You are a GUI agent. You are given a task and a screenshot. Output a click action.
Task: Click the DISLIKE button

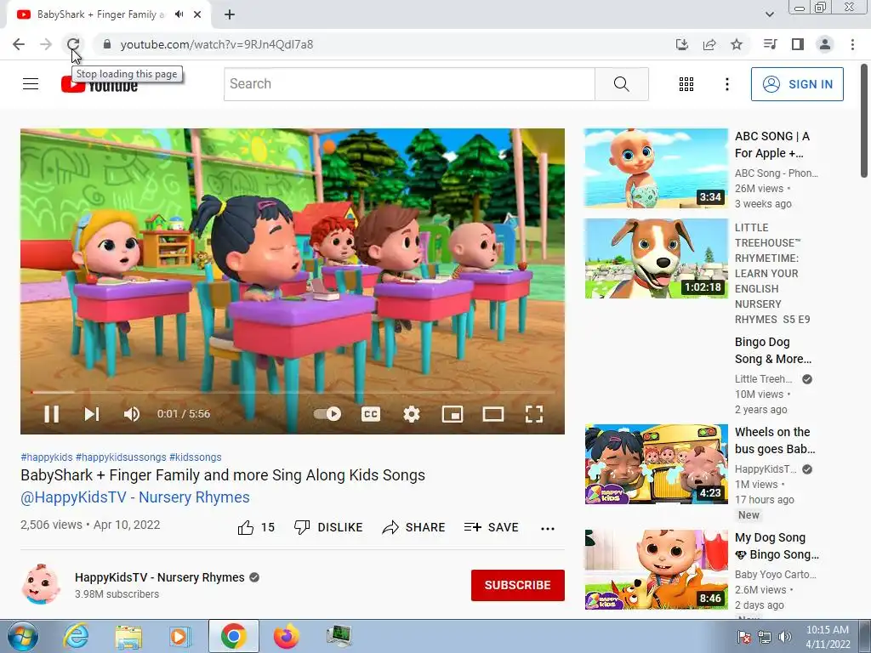click(x=328, y=527)
